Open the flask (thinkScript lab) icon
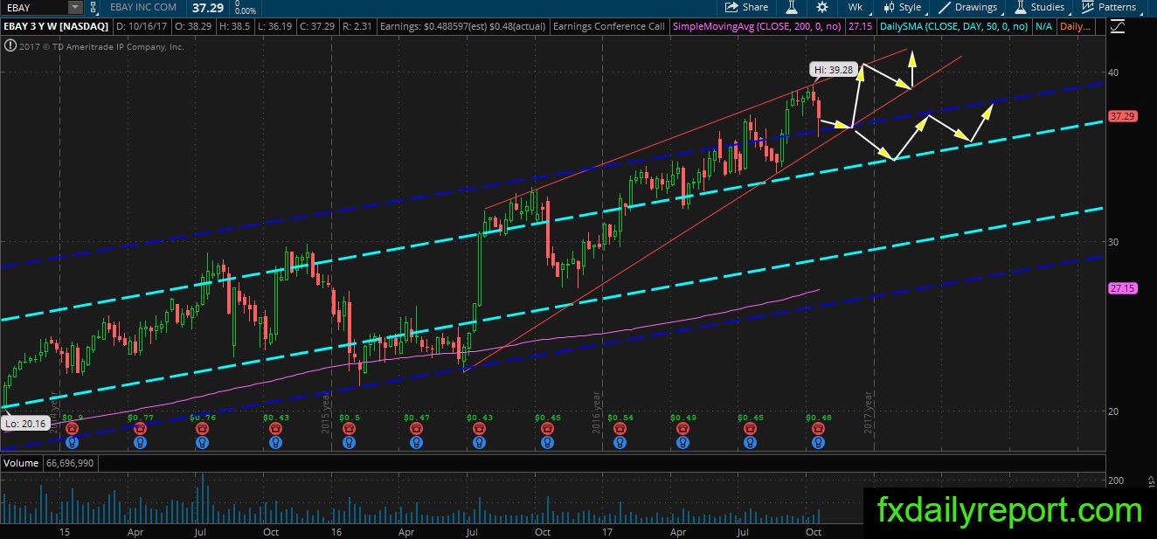1157x539 pixels. click(792, 7)
